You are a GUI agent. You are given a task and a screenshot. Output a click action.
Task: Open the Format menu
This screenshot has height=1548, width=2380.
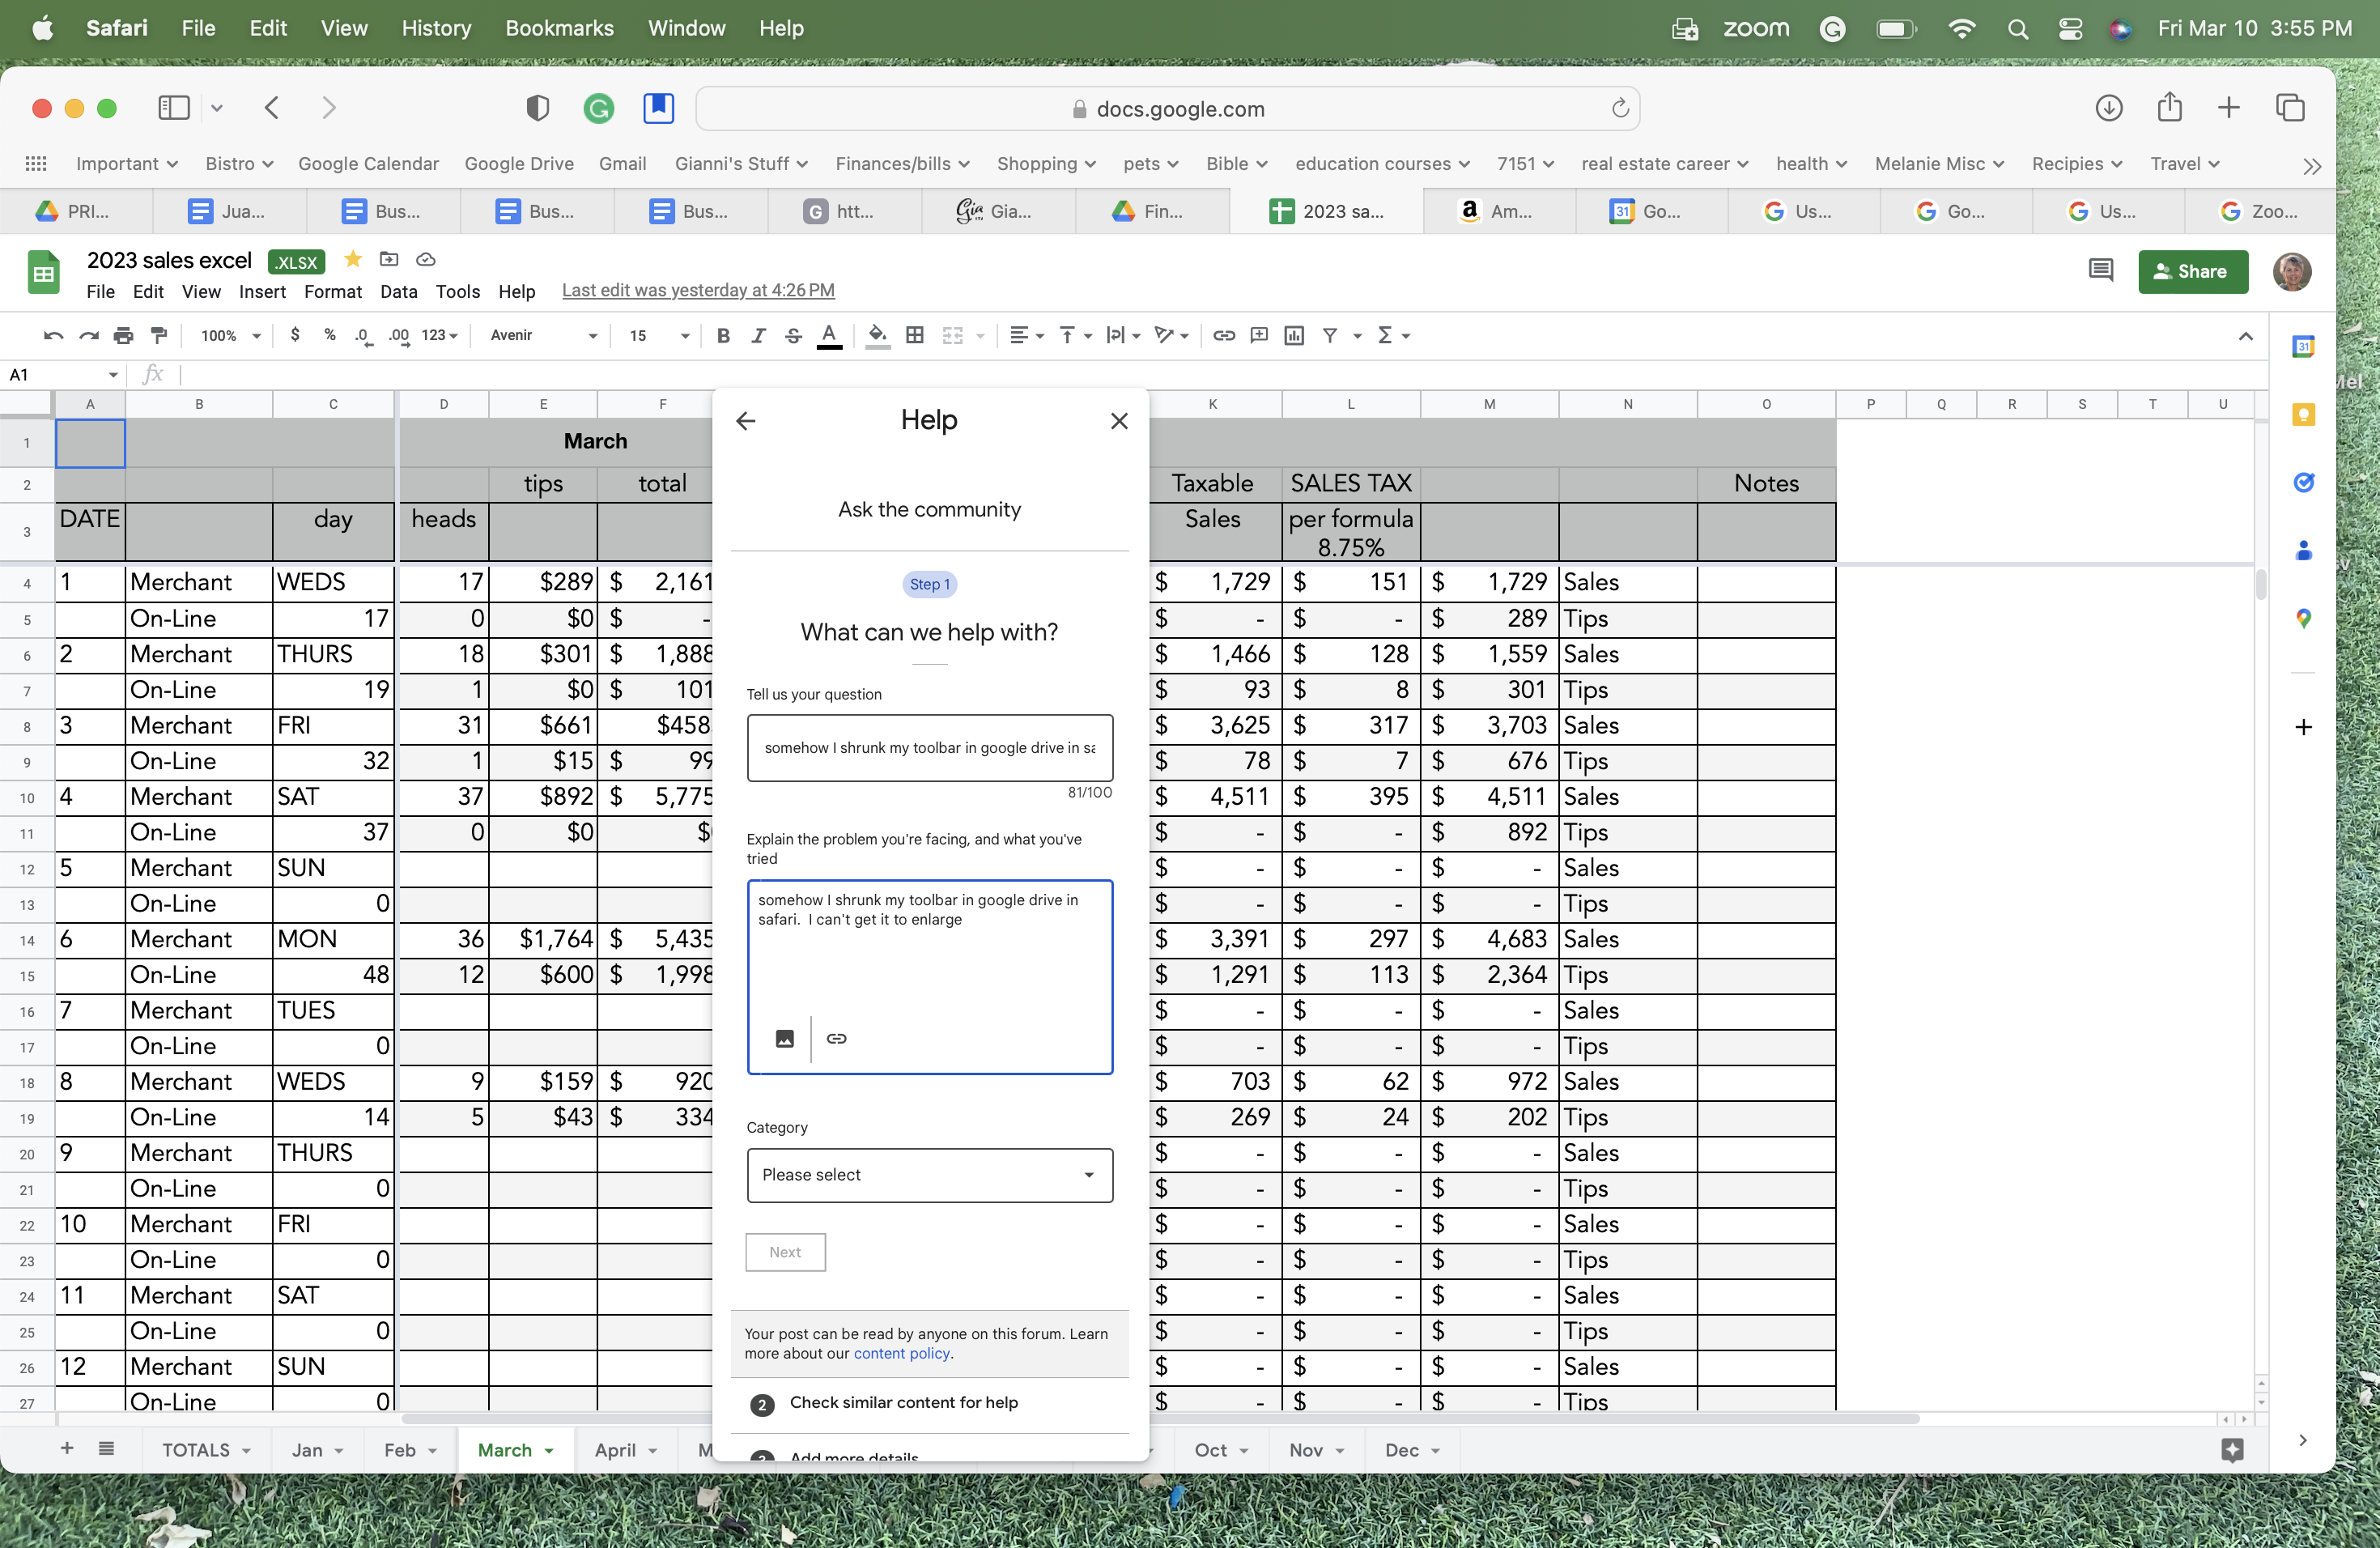pos(332,291)
